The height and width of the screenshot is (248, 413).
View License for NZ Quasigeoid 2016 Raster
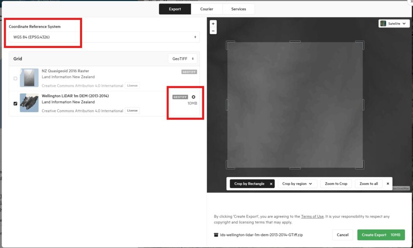coord(132,86)
